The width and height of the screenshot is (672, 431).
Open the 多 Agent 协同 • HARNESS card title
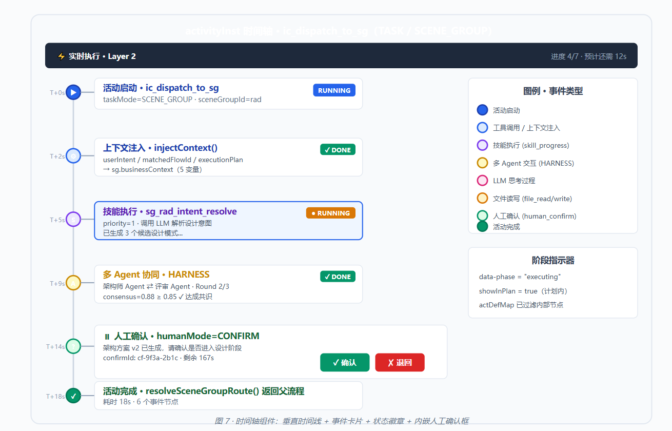point(156,275)
